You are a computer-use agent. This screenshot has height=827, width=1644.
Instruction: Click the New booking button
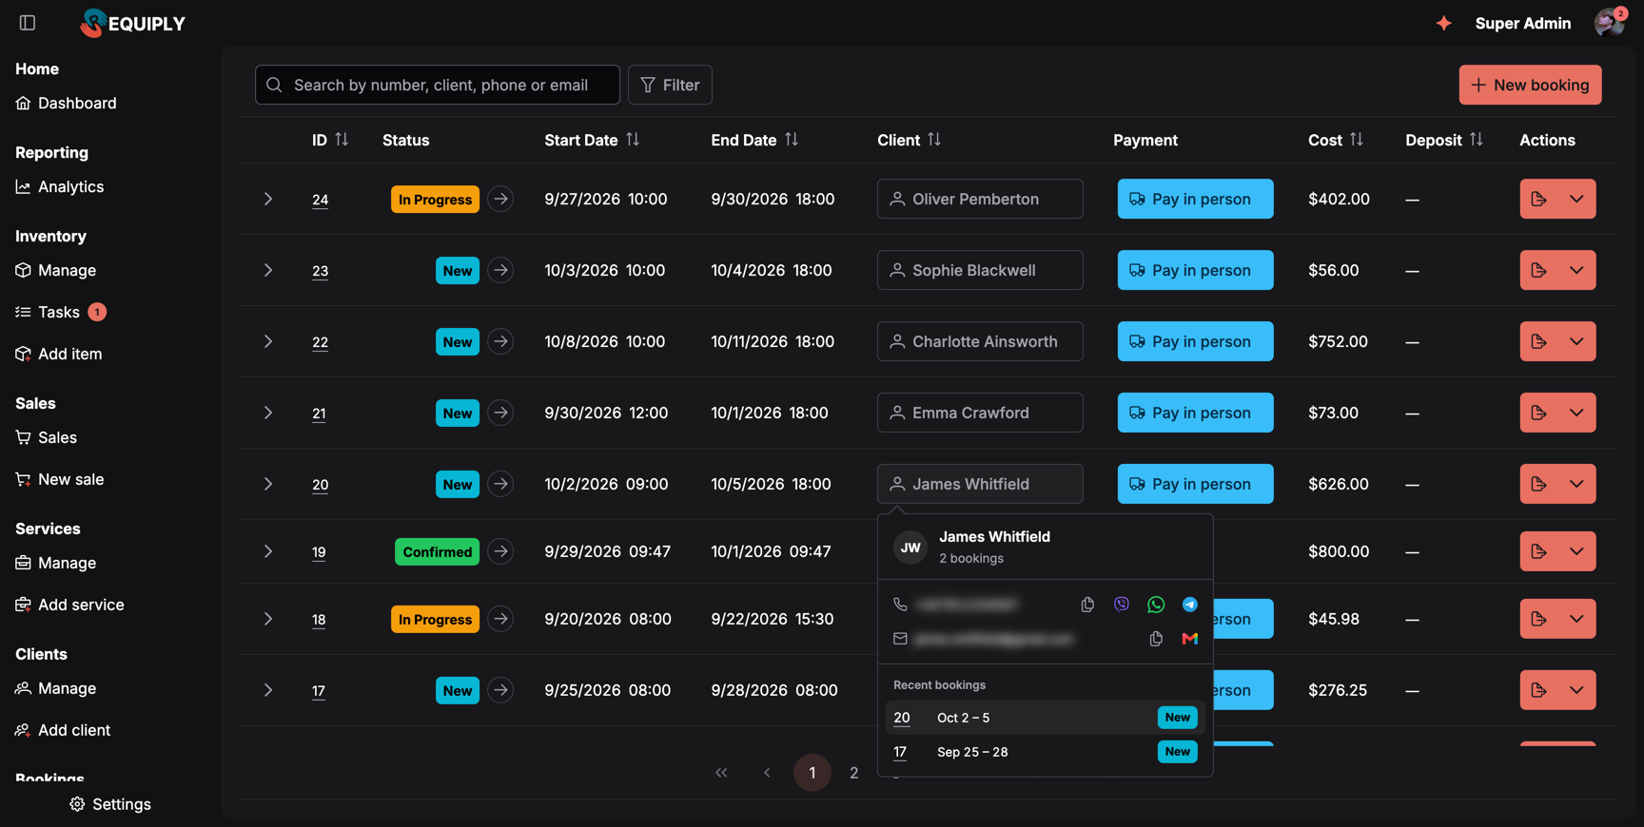point(1530,85)
